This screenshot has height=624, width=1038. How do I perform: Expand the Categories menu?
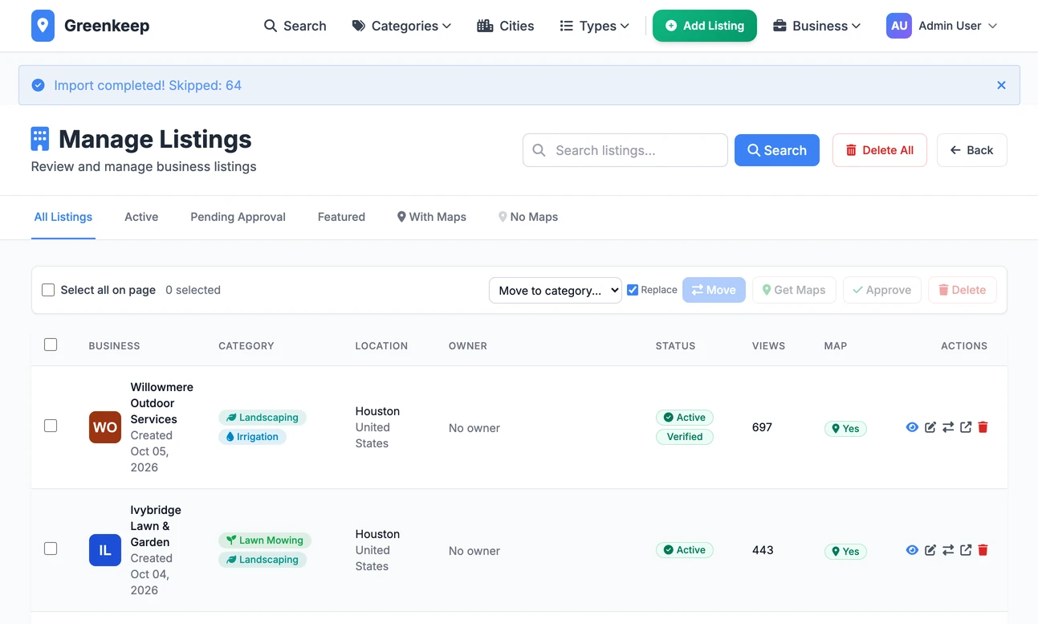(x=401, y=26)
